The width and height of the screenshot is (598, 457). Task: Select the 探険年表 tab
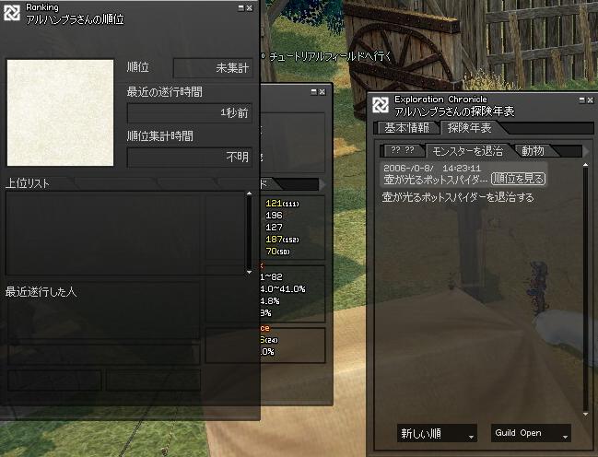tap(470, 128)
